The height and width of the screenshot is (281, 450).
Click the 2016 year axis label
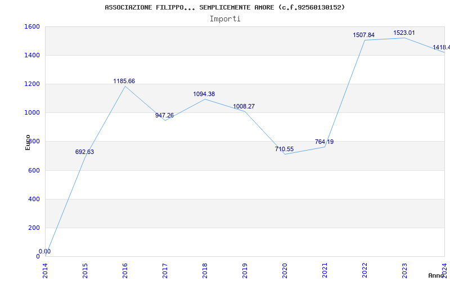pos(125,270)
